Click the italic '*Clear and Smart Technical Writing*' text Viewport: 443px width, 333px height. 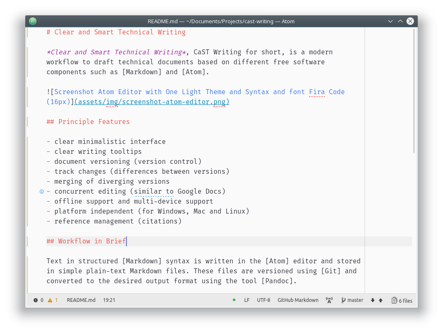pyautogui.click(x=116, y=52)
